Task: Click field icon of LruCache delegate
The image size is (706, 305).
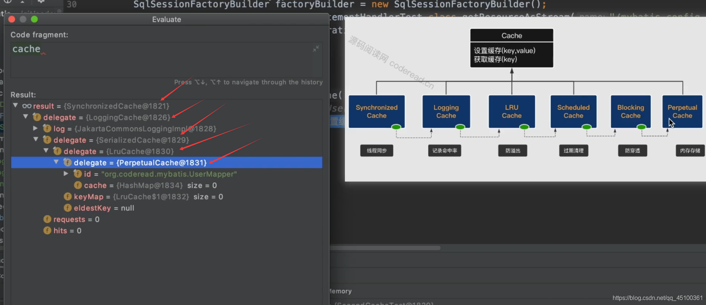Action: pyautogui.click(x=57, y=151)
